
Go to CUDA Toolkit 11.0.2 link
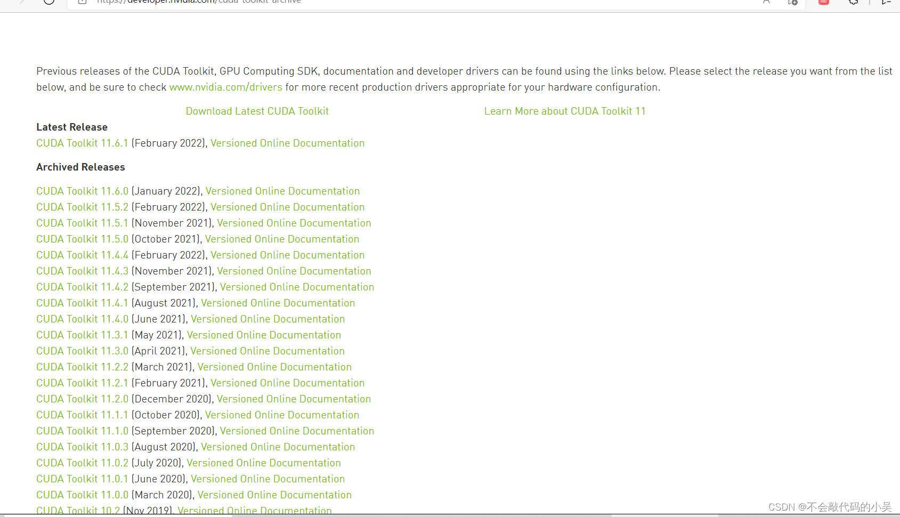click(x=83, y=463)
